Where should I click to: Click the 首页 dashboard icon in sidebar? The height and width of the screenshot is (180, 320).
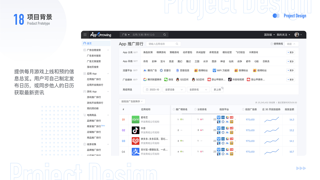pyautogui.click(x=84, y=43)
